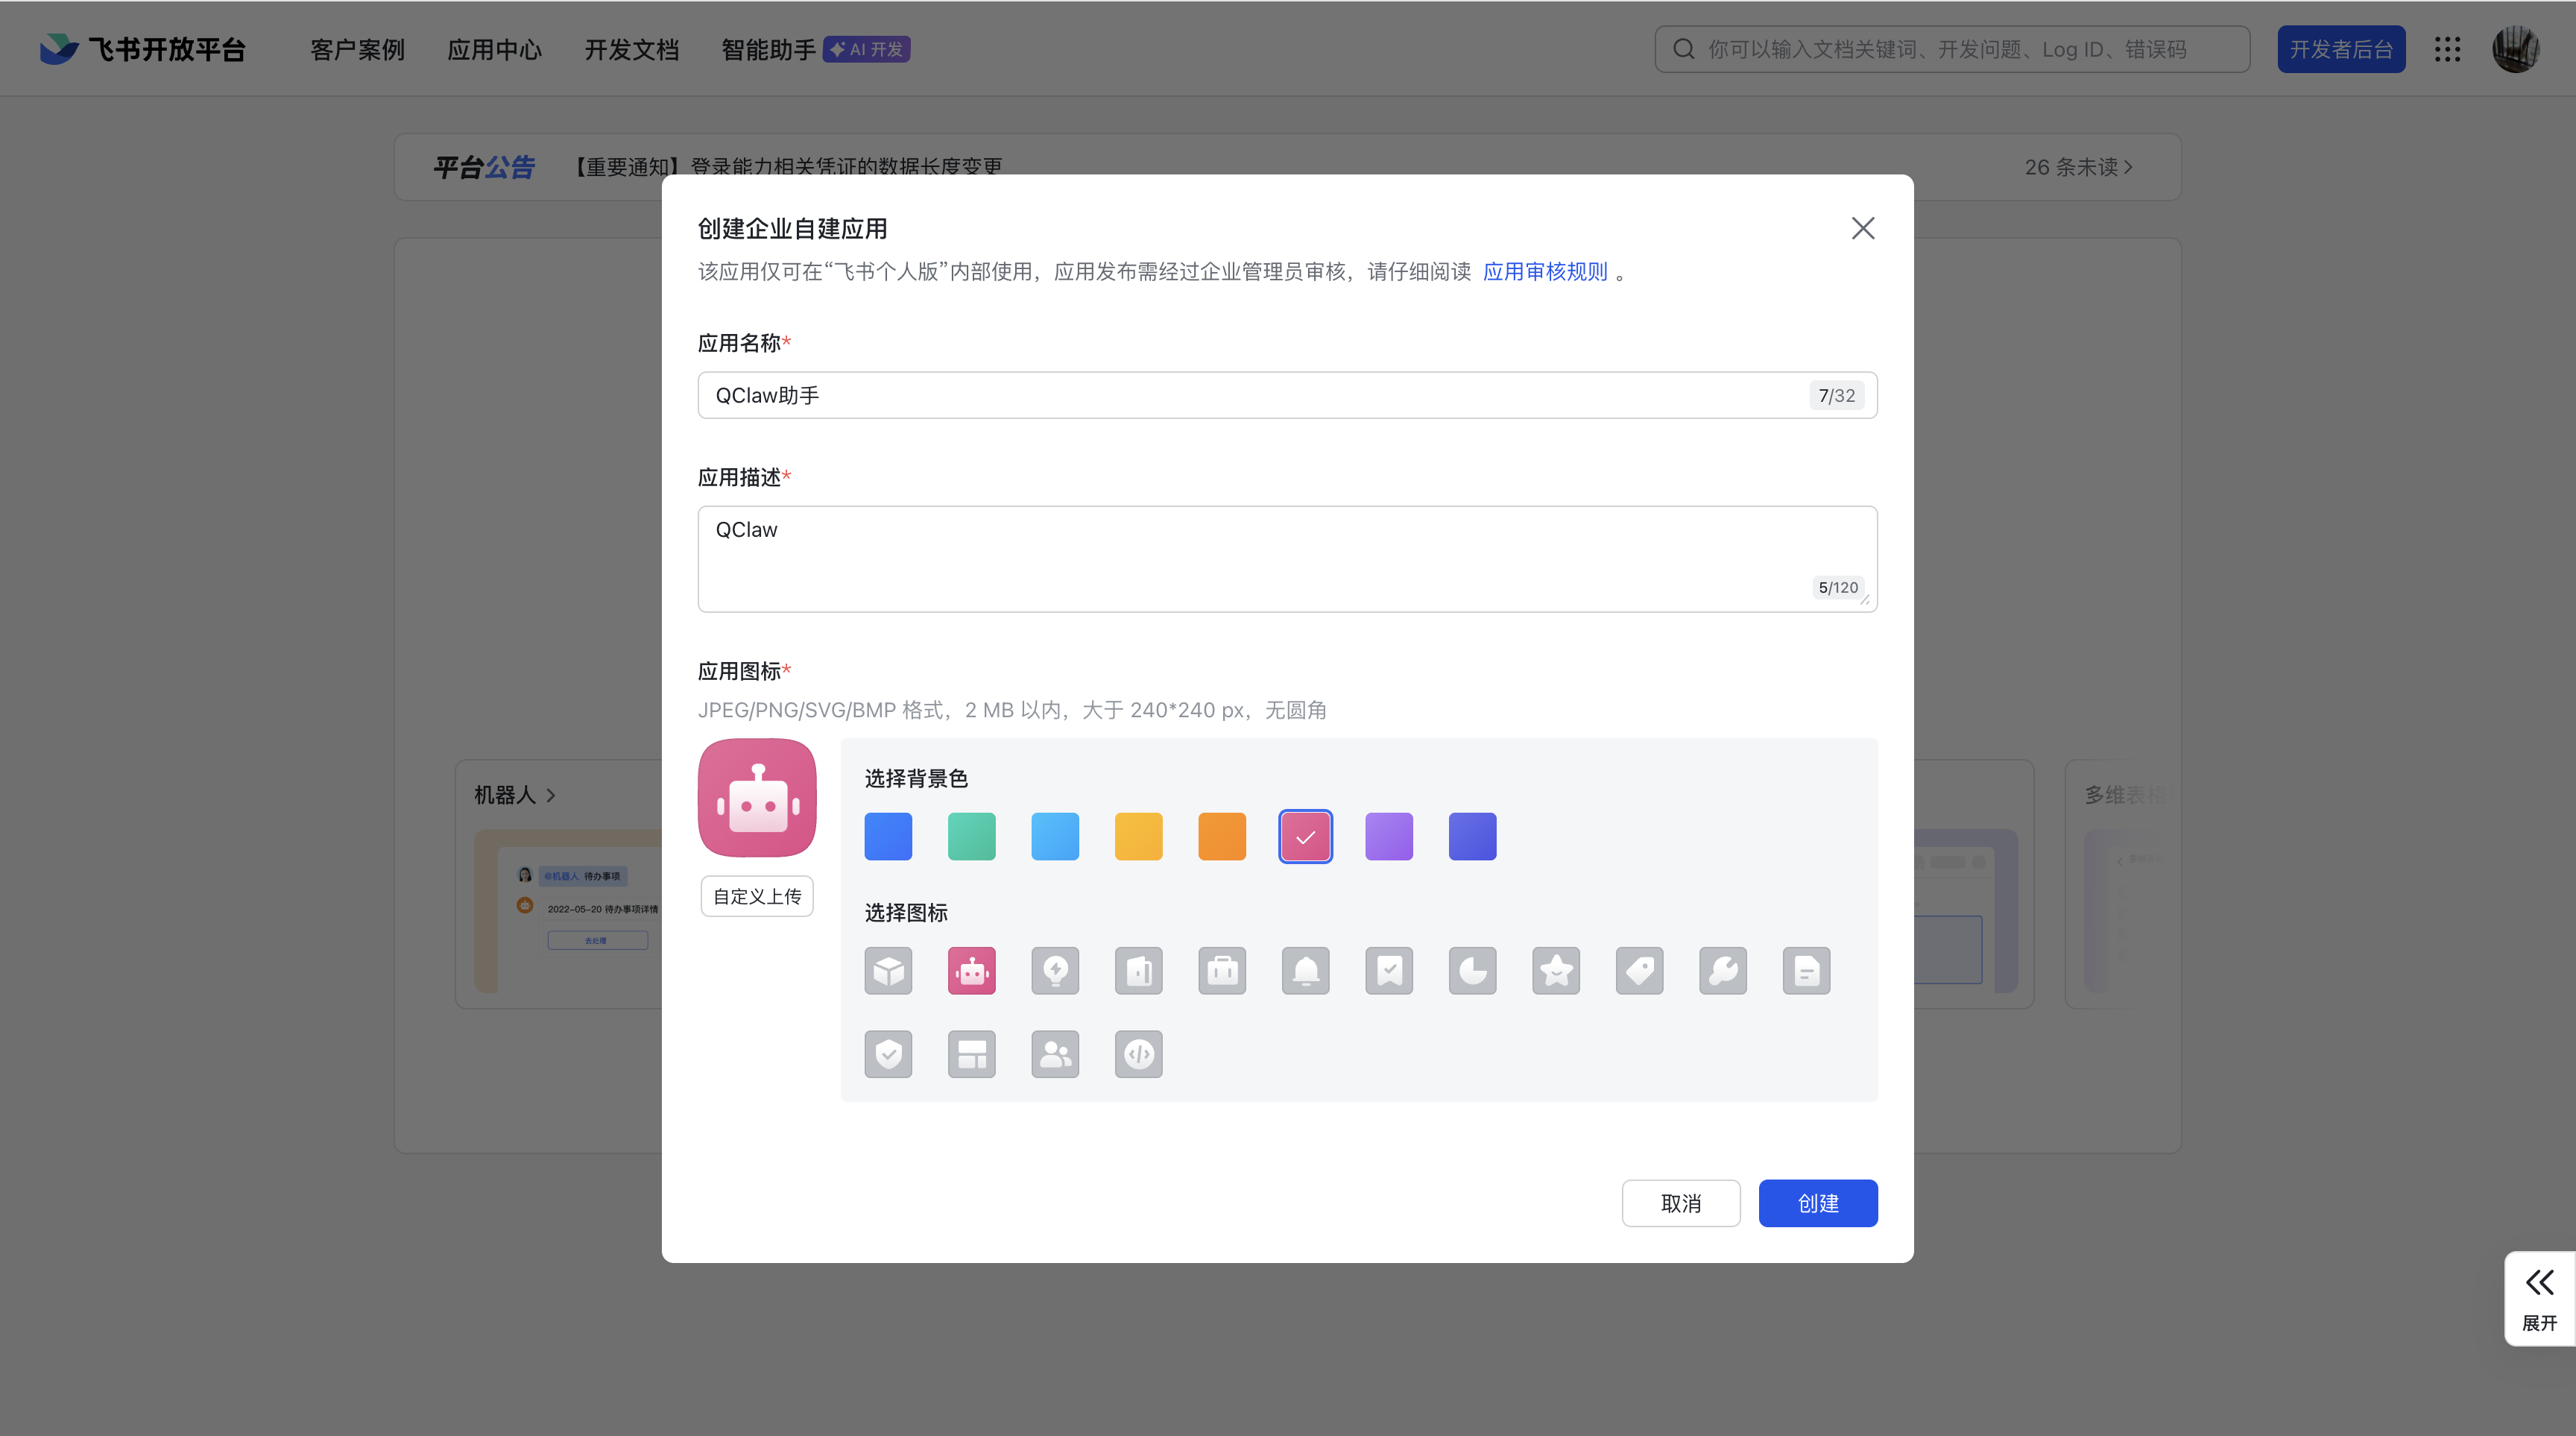The image size is (2576, 1436).
Task: Select the wrench icon in the icon grid
Action: coord(1722,970)
